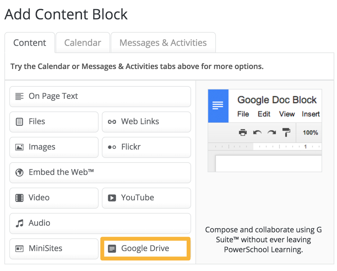Switch to the Content tab
Screen dimensions: 337x271
[x=30, y=43]
